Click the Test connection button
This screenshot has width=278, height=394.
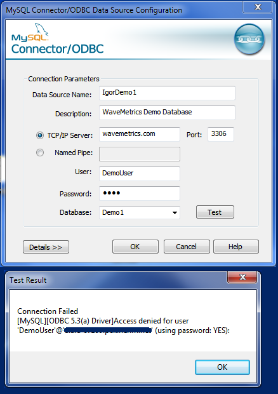point(215,212)
